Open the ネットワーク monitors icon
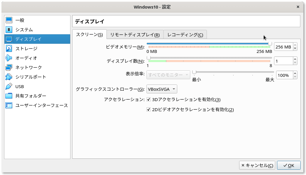The height and width of the screenshot is (175, 306). coord(9,67)
